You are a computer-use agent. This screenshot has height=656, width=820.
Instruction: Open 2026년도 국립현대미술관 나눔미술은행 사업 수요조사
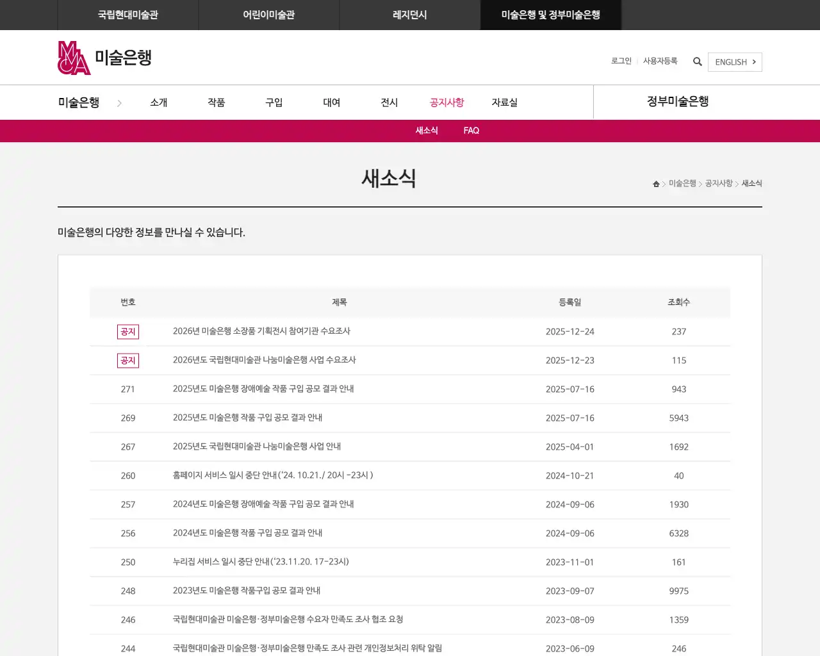264,360
